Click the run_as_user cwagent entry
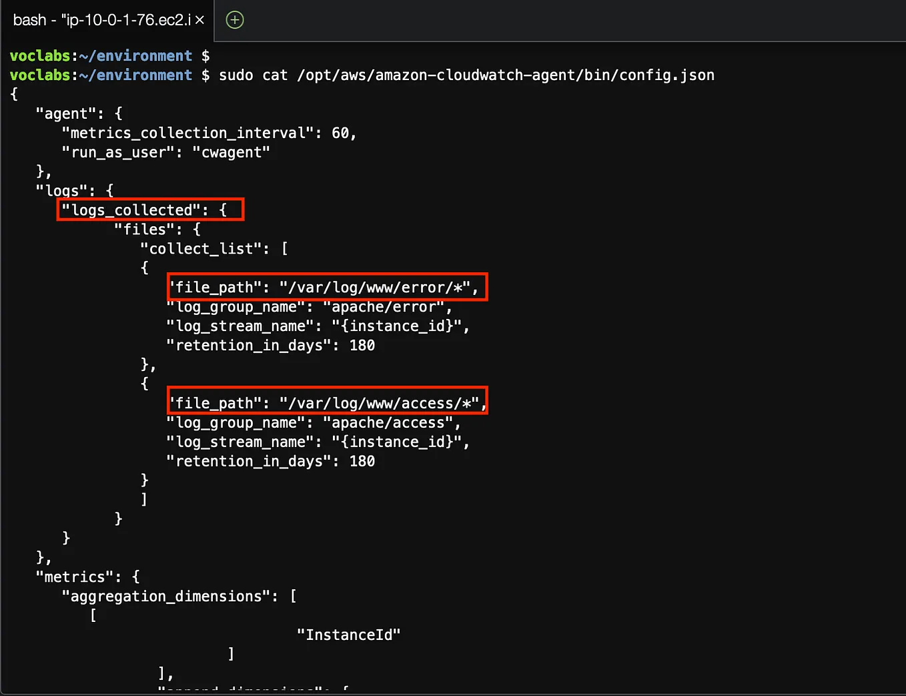Image resolution: width=906 pixels, height=696 pixels. pos(165,152)
